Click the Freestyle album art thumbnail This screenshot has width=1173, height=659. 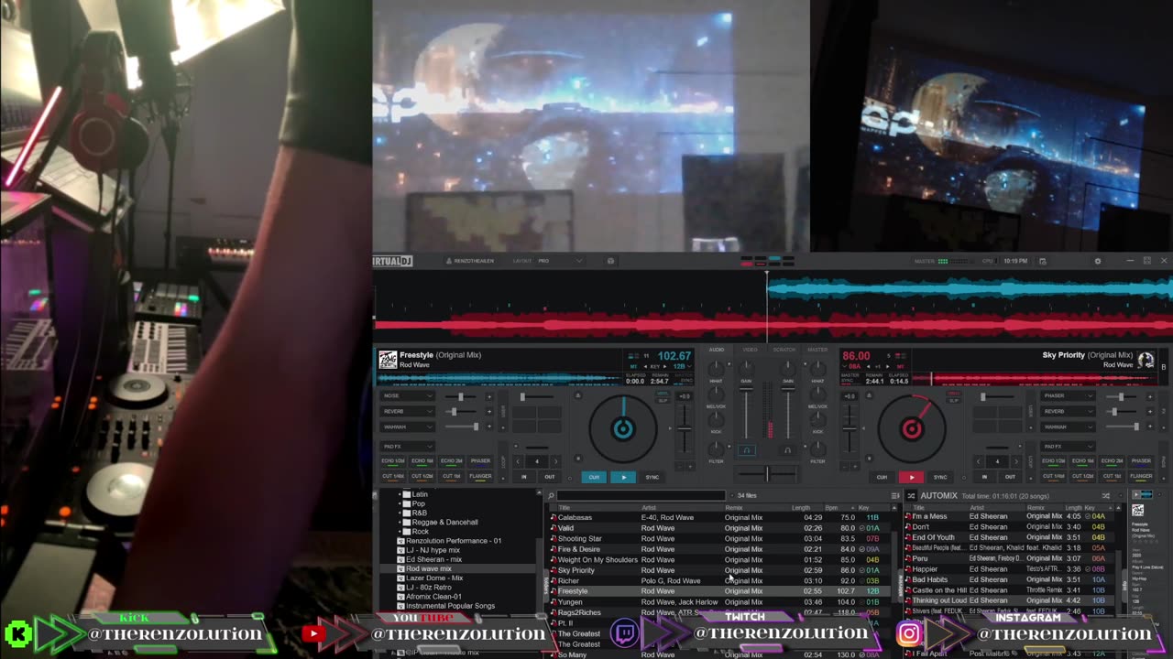388,360
